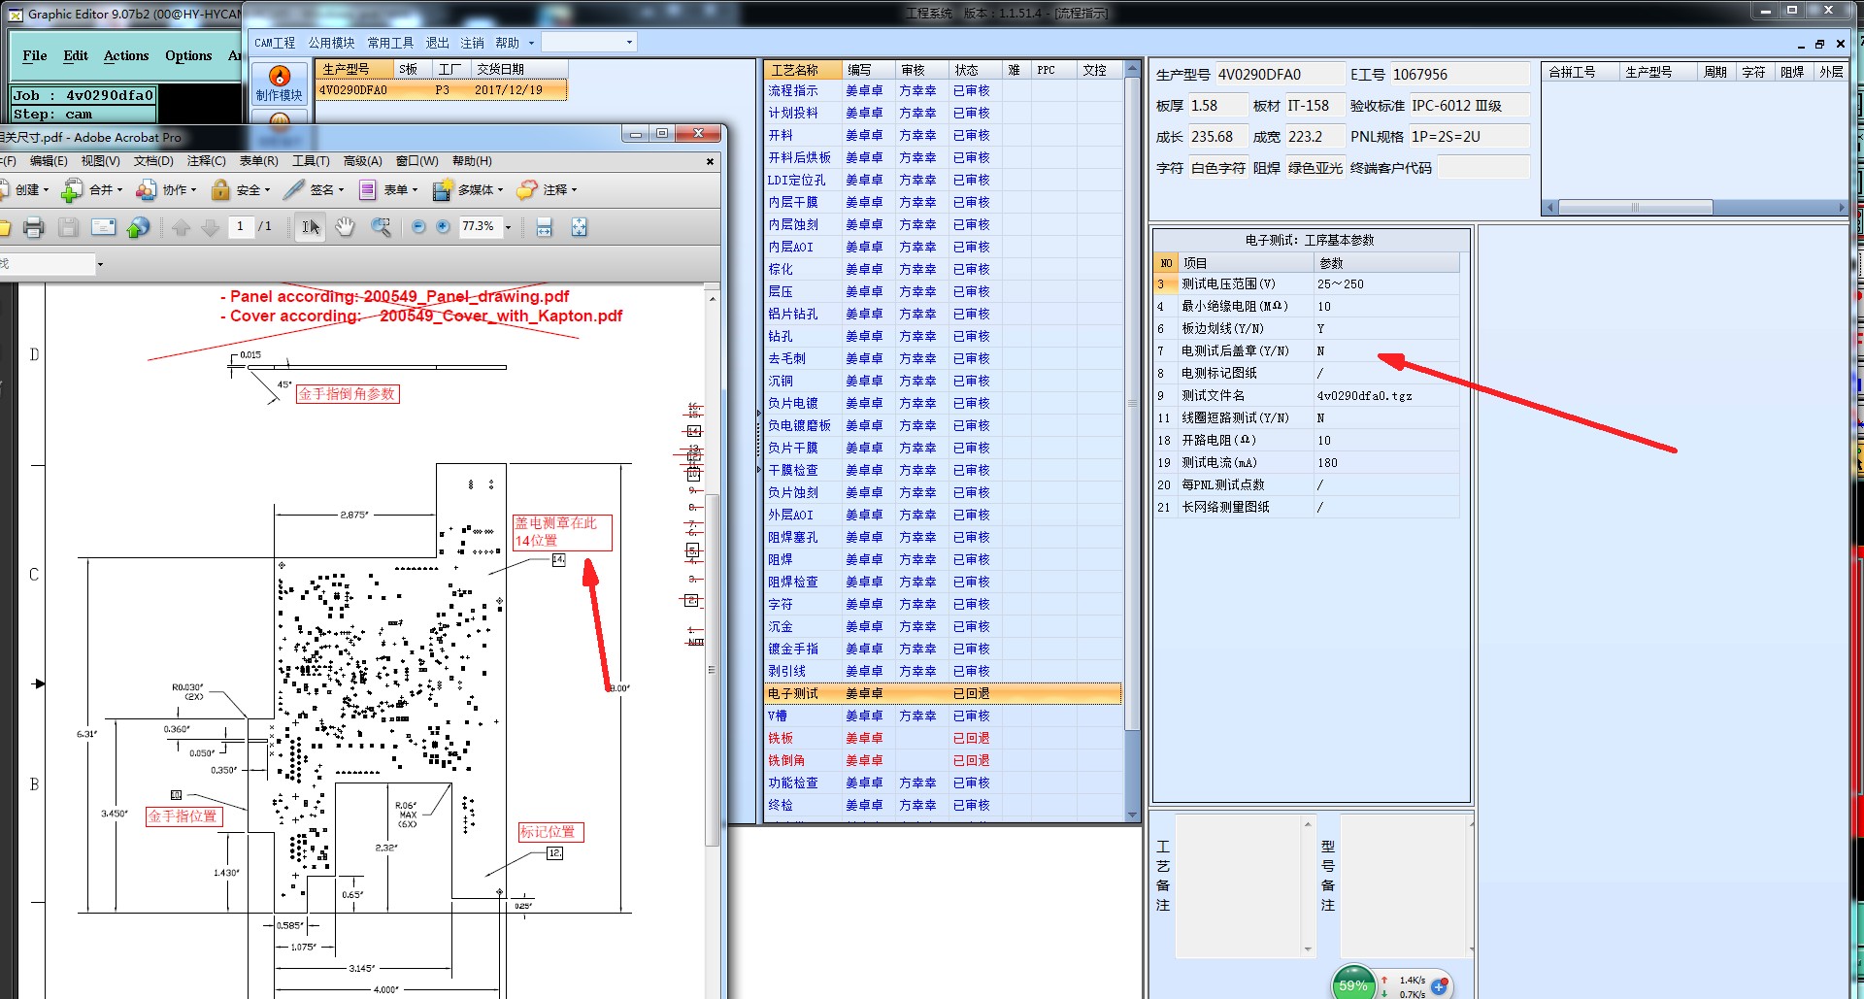Click the print icon in Acrobat toolbar
The image size is (1864, 999).
tap(34, 227)
